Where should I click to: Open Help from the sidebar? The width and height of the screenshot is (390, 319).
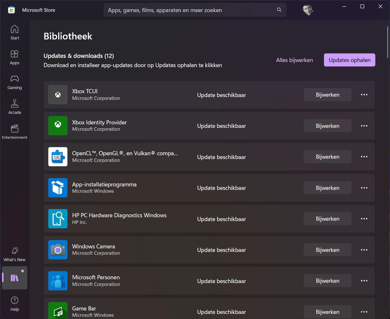tap(14, 303)
